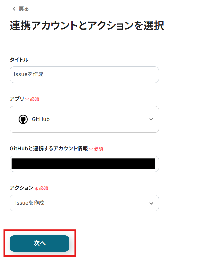
Task: Click the 必須 marker next to アプリ
Action: pyautogui.click(x=35, y=99)
